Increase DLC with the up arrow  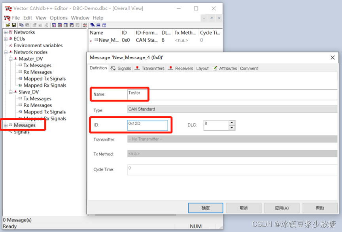tap(232, 123)
